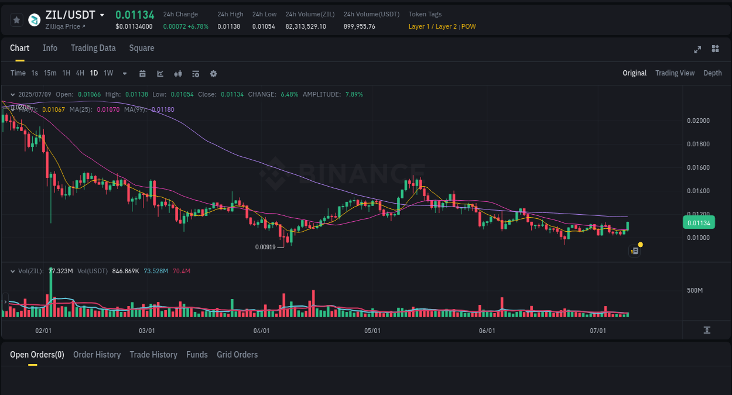Select the candlestick chart style icon
This screenshot has width=732, height=395.
click(178, 73)
